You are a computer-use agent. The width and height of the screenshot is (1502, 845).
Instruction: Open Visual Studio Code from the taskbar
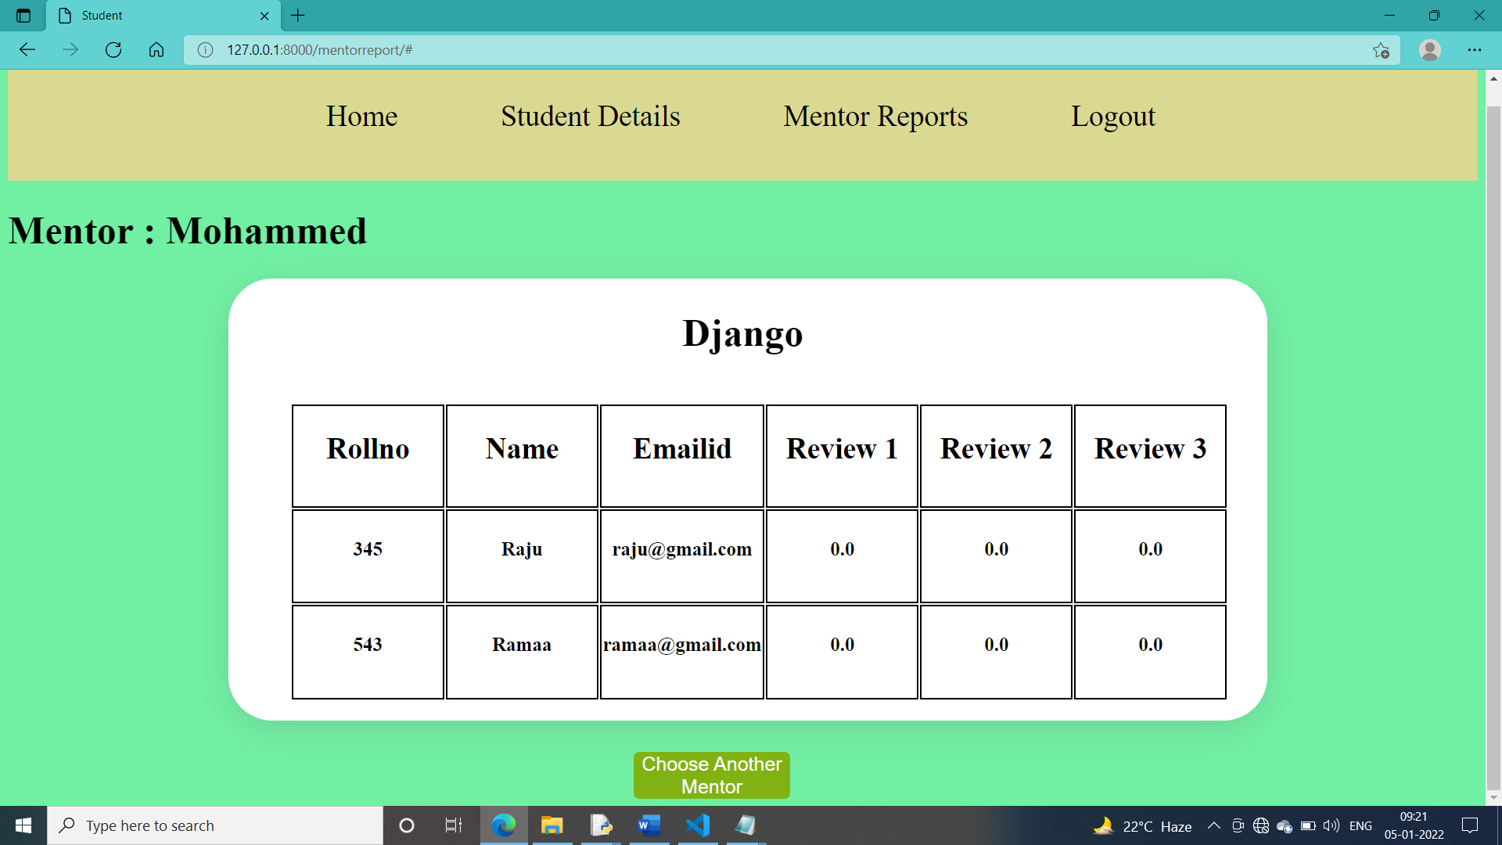[x=698, y=825]
